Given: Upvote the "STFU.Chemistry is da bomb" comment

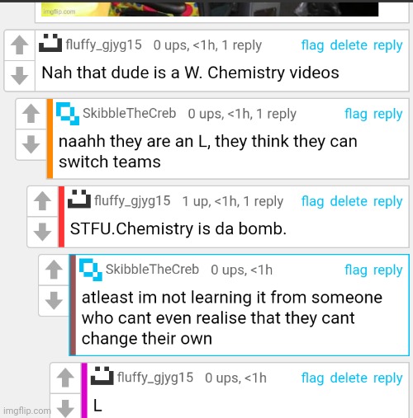Looking at the screenshot, I should coord(42,201).
